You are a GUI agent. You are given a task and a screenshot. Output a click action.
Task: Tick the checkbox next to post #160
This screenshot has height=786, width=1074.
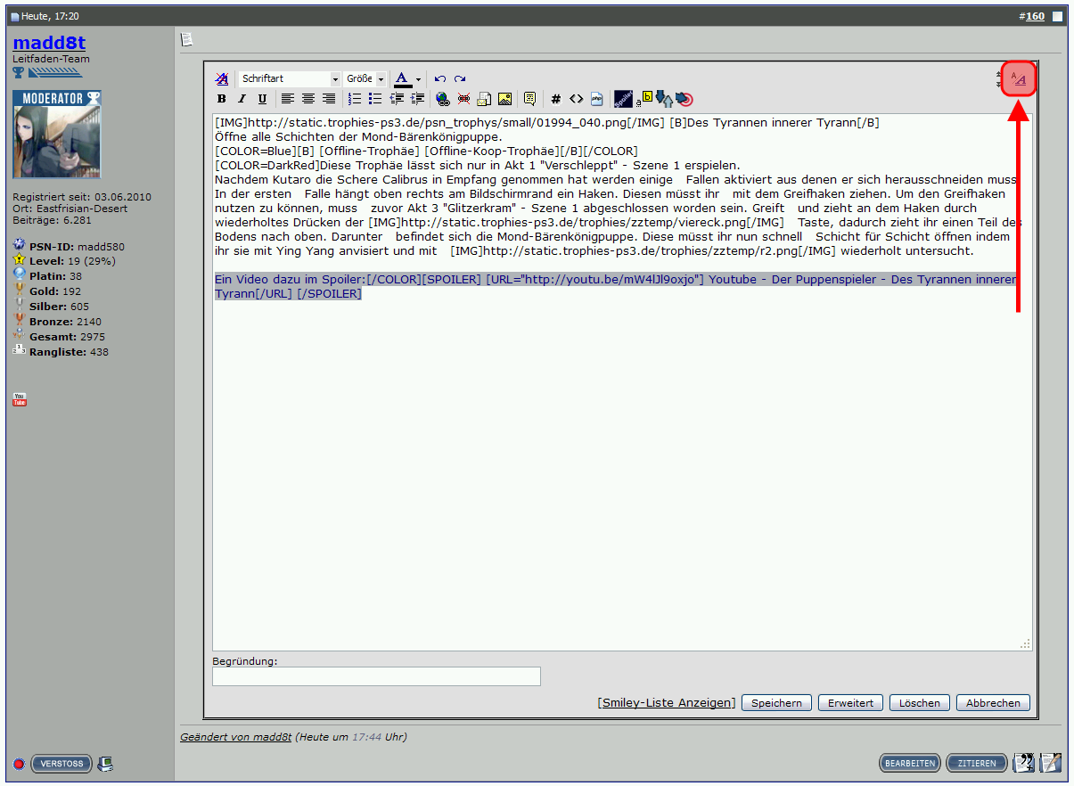coord(1057,16)
